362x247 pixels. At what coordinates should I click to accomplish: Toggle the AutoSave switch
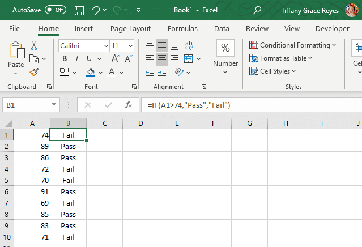[x=56, y=10]
